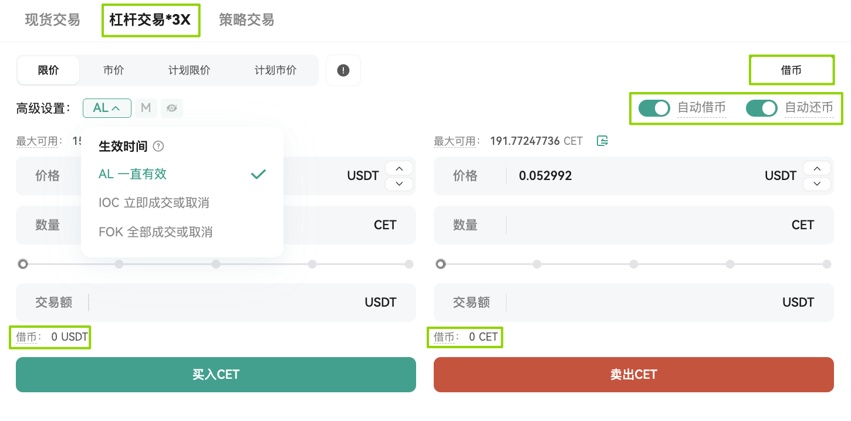The height and width of the screenshot is (421, 851).
Task: Click the up arrow on buy price field
Action: (x=399, y=168)
